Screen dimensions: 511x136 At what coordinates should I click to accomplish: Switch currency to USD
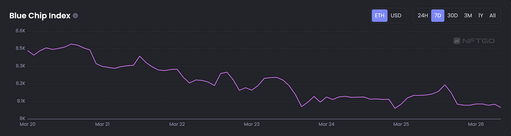[396, 16]
